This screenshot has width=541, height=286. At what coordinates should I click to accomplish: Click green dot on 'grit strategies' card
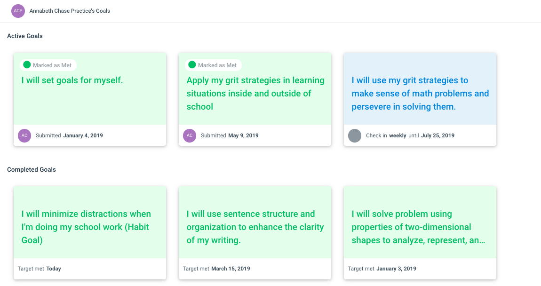click(x=192, y=65)
